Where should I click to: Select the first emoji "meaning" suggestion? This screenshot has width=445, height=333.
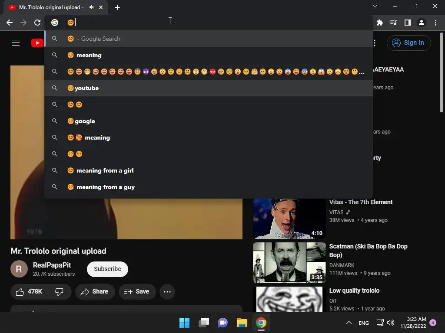(x=209, y=55)
